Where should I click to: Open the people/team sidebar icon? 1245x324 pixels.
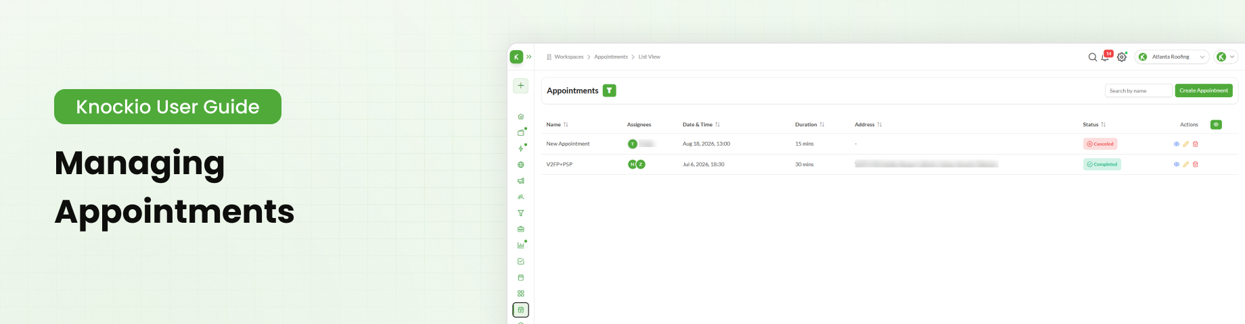[x=520, y=197]
